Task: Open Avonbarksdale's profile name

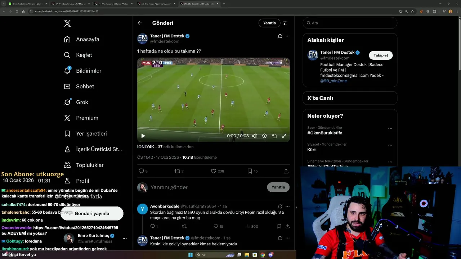Action: (165, 206)
